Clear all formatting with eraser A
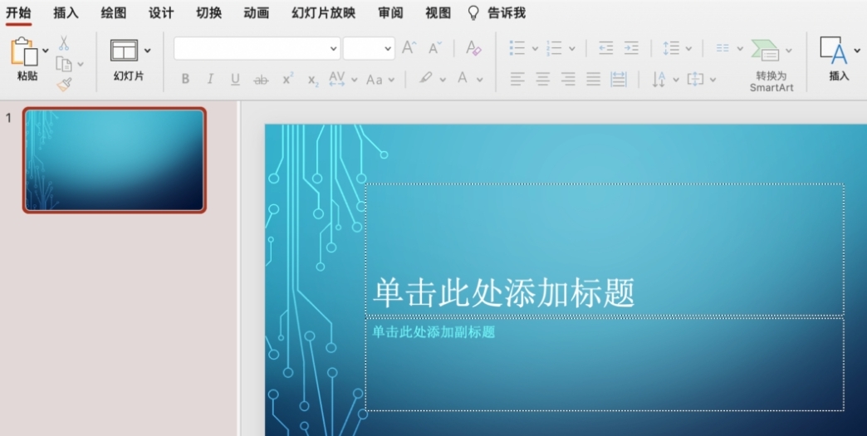 coord(473,48)
